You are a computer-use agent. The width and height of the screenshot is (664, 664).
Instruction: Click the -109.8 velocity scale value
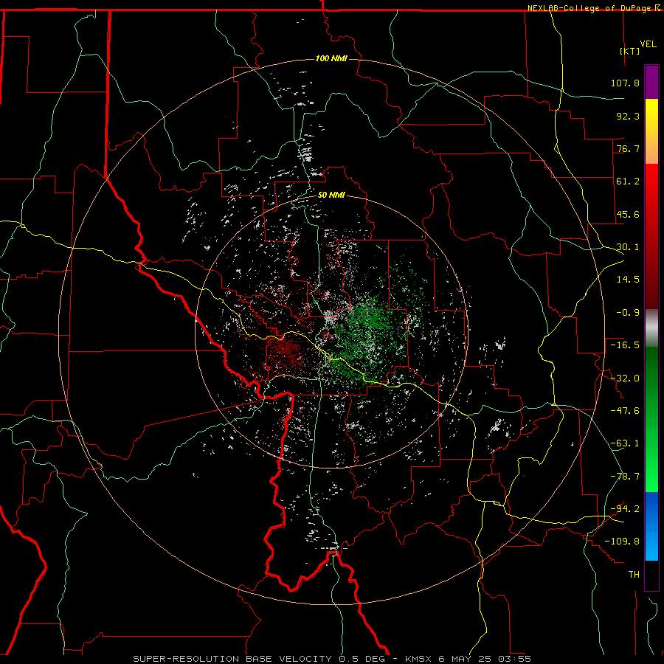coord(622,542)
